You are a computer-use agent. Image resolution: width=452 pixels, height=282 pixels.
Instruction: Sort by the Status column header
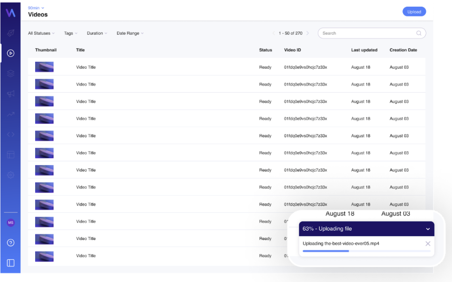coord(266,50)
